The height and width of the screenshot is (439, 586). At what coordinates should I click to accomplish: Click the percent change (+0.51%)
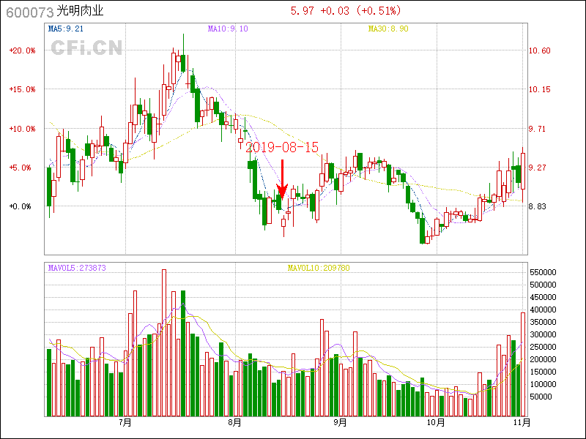pos(378,10)
